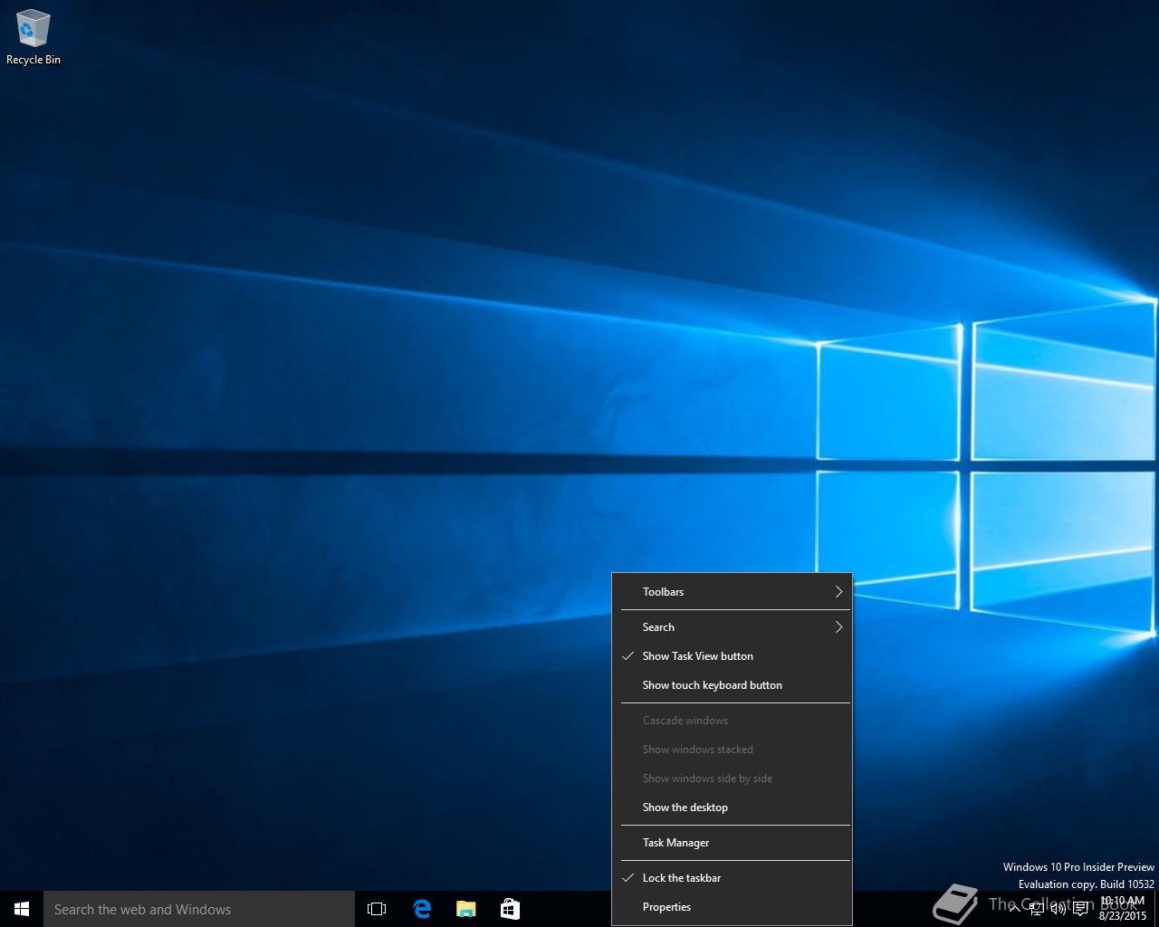Open the volume speaker tray icon

point(1058,909)
